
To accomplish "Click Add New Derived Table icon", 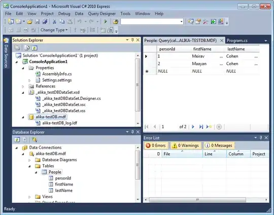I will click(x=110, y=30).
